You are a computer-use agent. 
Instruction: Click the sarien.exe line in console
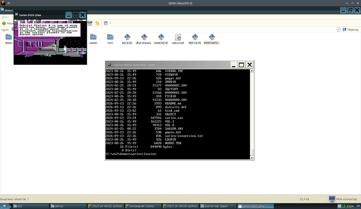pos(144,118)
